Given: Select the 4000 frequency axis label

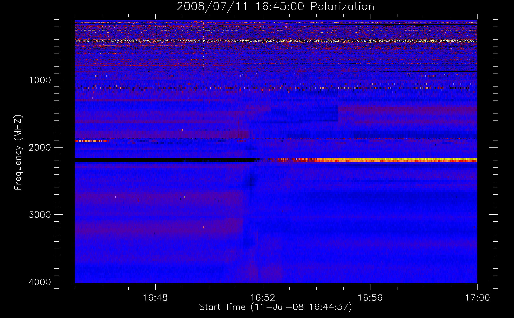Looking at the screenshot, I should pyautogui.click(x=40, y=282).
